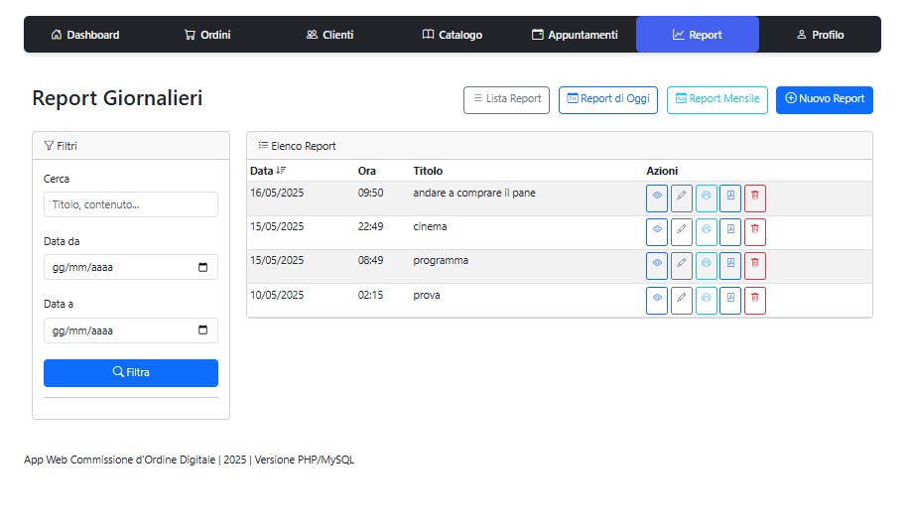
Task: Export the 'prova' report as PDF
Action: pos(730,301)
